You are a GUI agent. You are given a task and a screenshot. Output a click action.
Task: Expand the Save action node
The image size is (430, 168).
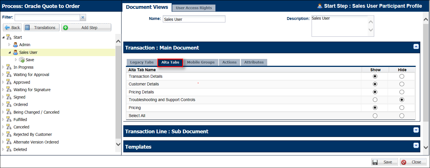[x=16, y=60]
